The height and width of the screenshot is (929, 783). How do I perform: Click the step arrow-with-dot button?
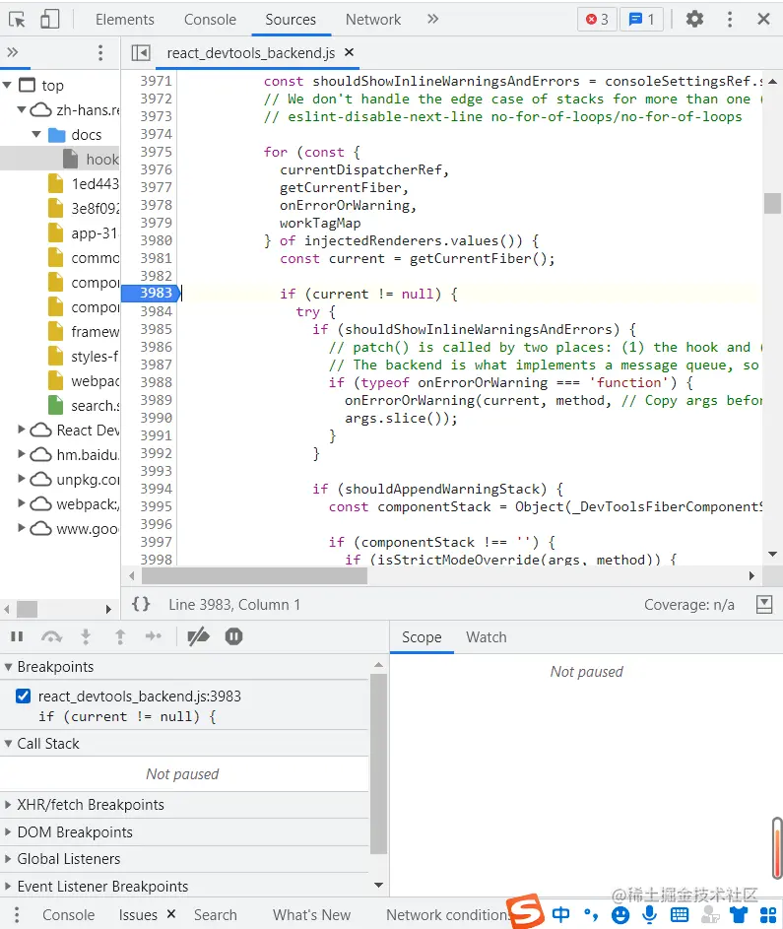coord(154,636)
